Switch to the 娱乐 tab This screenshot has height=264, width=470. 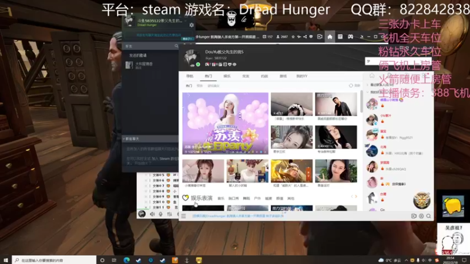pos(227,76)
